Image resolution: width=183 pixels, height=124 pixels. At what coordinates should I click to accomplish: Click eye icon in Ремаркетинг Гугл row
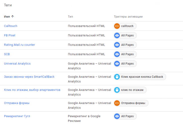point(117,116)
